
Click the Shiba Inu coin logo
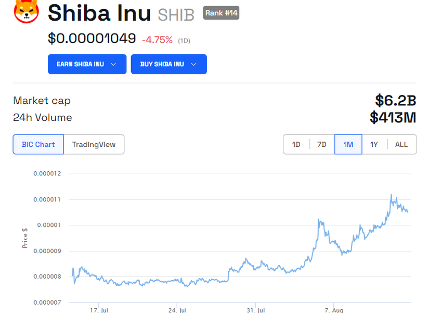26,11
